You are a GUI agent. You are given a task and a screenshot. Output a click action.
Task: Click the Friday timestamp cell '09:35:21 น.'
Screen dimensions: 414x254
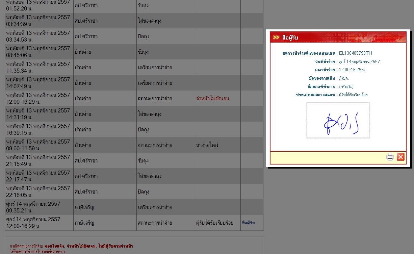click(x=39, y=207)
